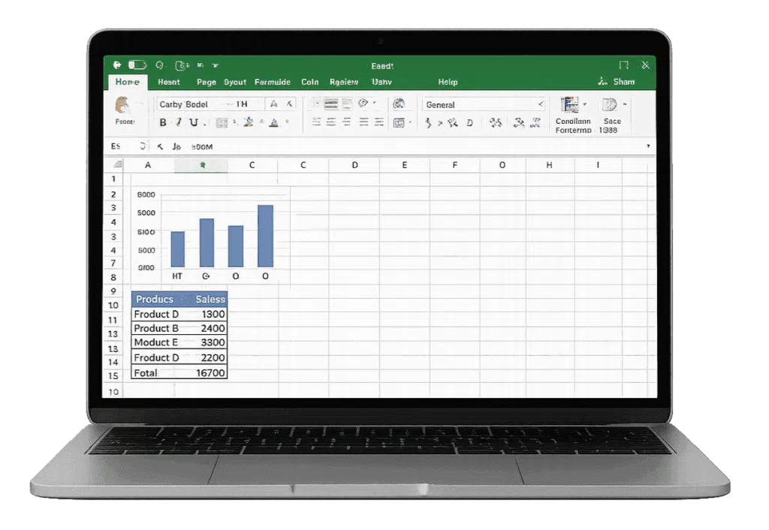Screen dimensions: 769x530
Task: Open the Help ribbon tab
Action: pyautogui.click(x=448, y=82)
